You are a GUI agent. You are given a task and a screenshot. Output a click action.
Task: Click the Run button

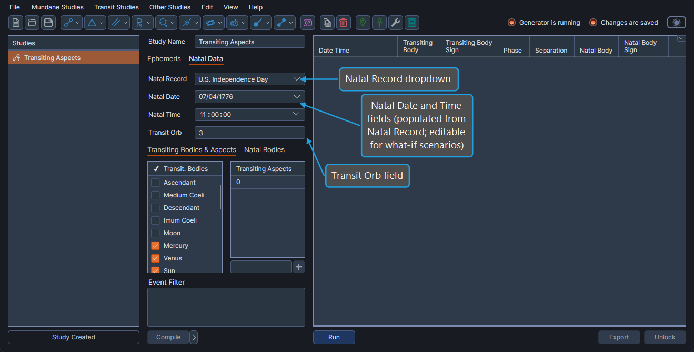(334, 337)
